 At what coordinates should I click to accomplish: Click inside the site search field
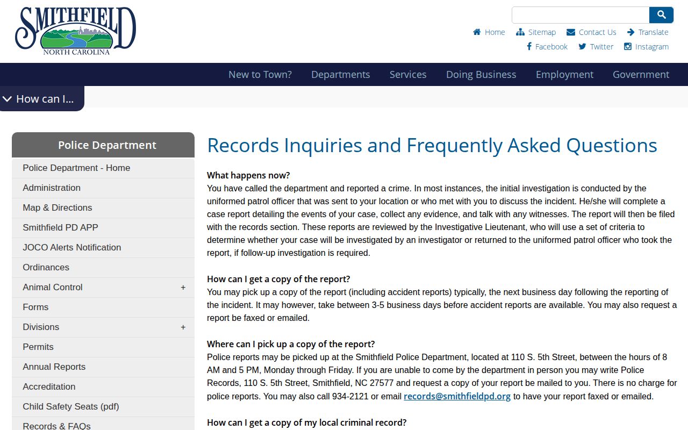[580, 15]
